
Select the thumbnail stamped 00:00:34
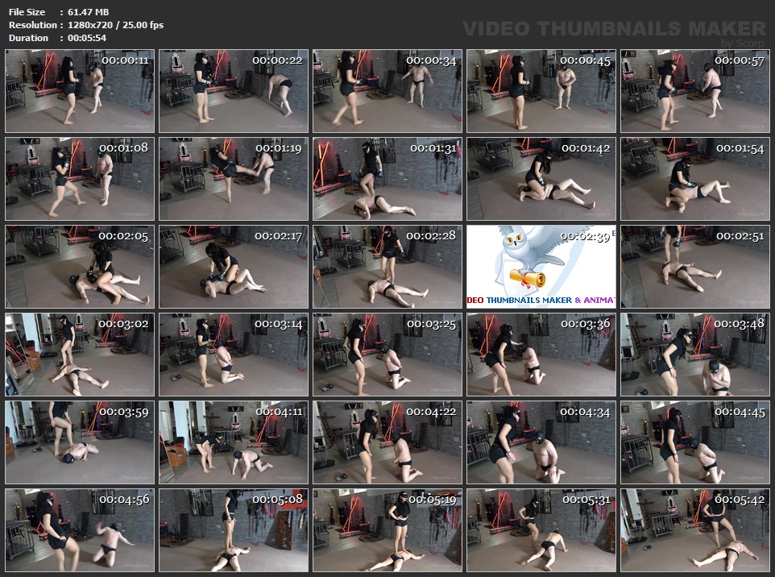[387, 91]
